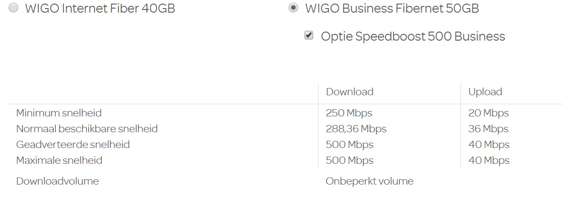Click the Normaal beschikbare snelheid row label
Image resolution: width=575 pixels, height=204 pixels.
[87, 129]
